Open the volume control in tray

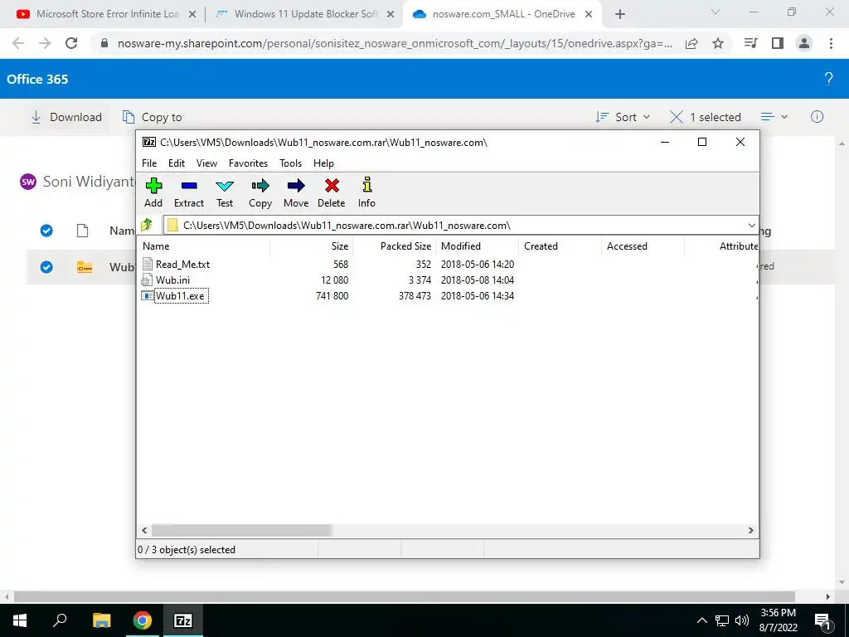point(742,620)
